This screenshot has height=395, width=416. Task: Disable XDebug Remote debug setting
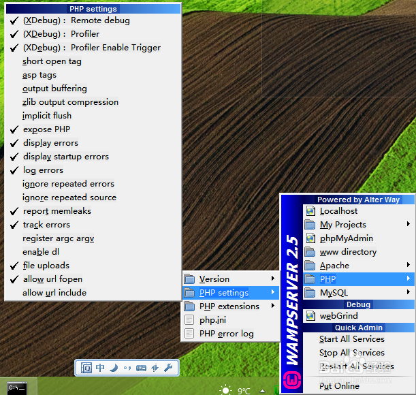(x=93, y=20)
